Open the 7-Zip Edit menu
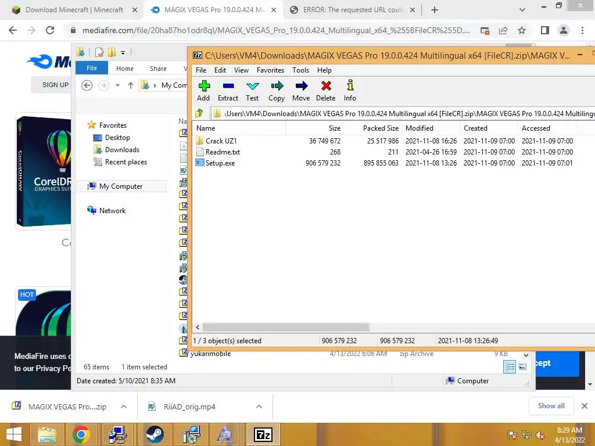The width and height of the screenshot is (595, 446). tap(220, 70)
